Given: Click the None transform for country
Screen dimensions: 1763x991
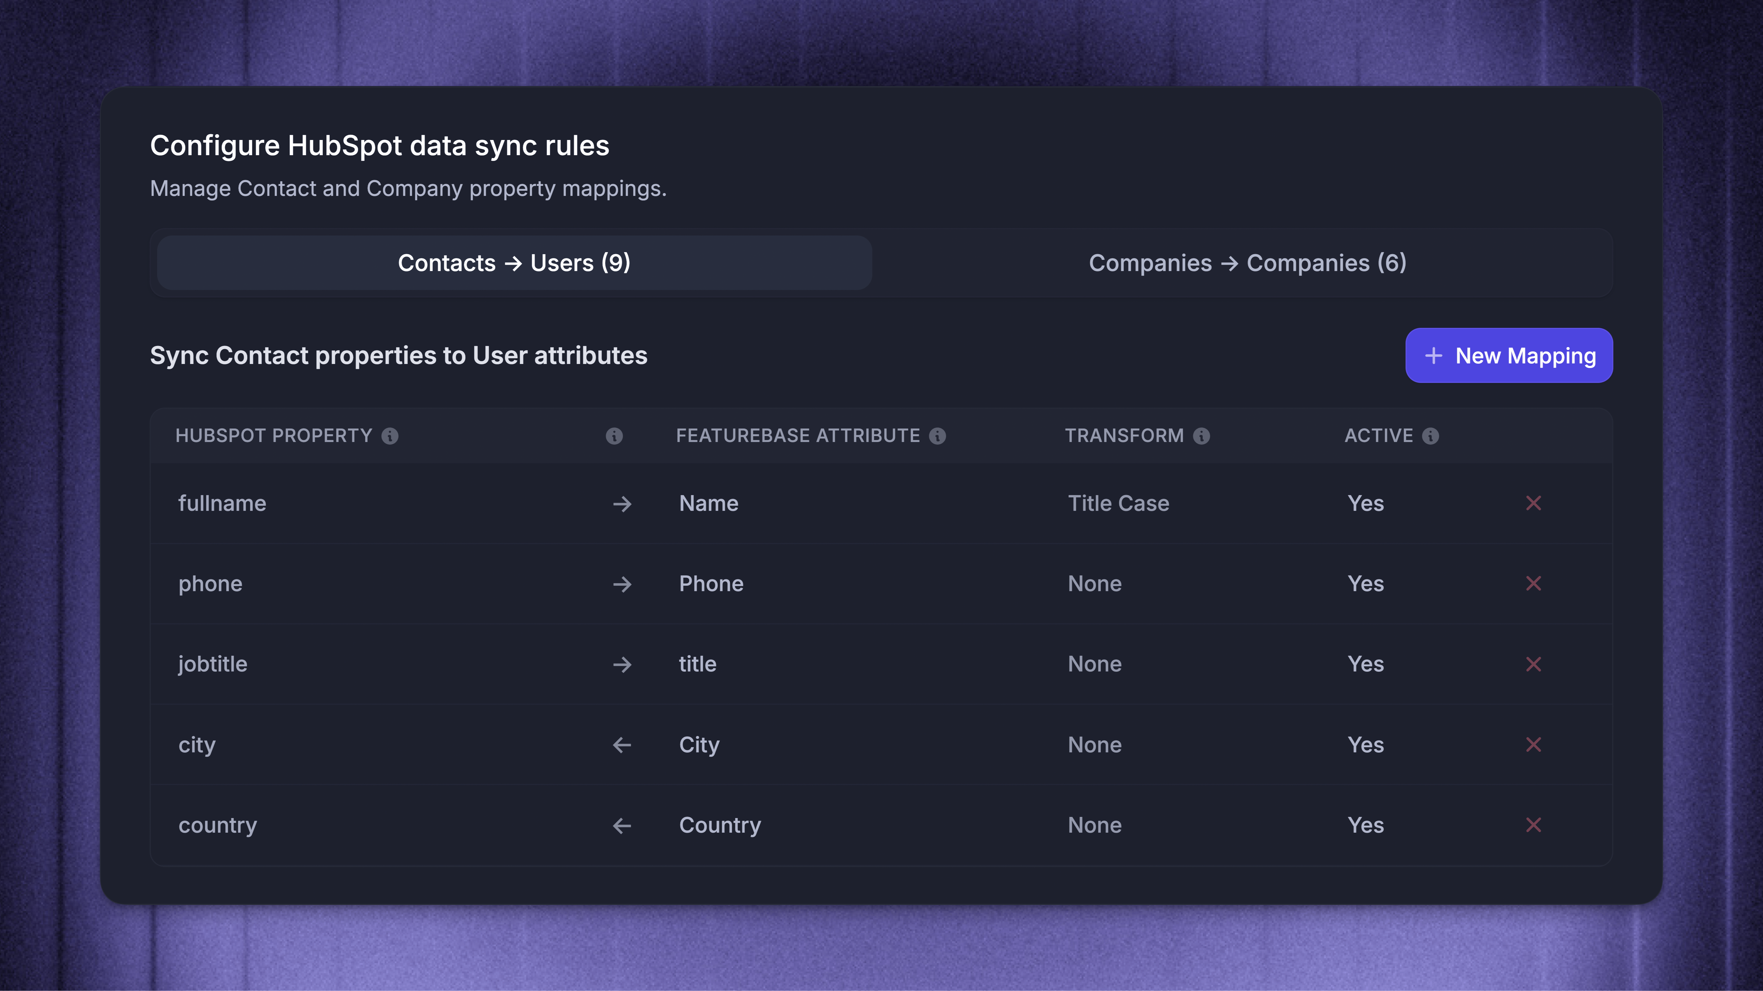Looking at the screenshot, I should pyautogui.click(x=1095, y=825).
